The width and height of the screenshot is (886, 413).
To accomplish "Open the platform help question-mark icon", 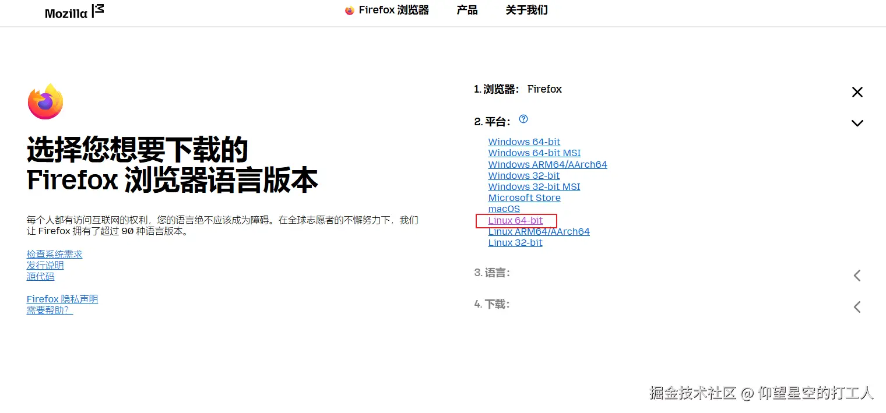I will pos(523,119).
